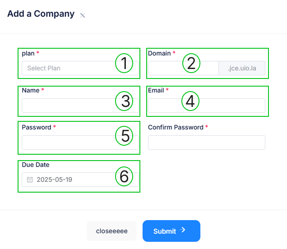Click the Add a Company title
The width and height of the screenshot is (287, 249).
tap(41, 14)
